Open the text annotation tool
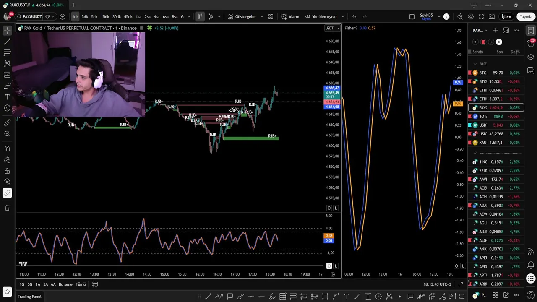Image resolution: width=537 pixels, height=302 pixels. tap(7, 97)
